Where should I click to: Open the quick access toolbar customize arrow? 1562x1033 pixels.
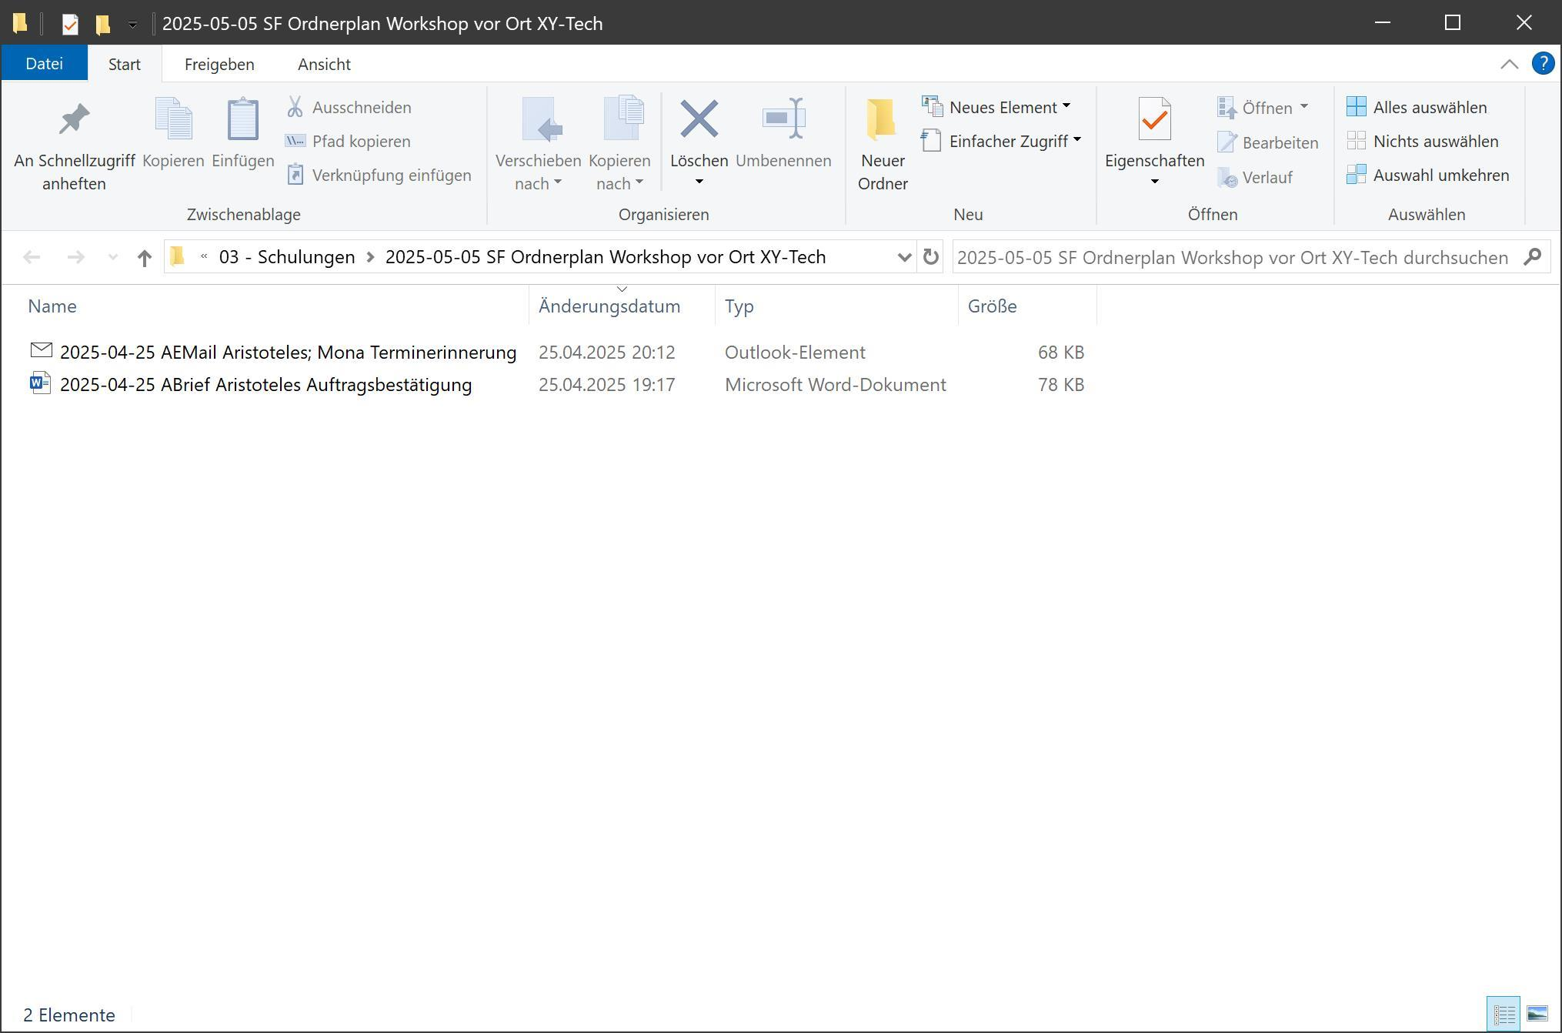(x=132, y=24)
